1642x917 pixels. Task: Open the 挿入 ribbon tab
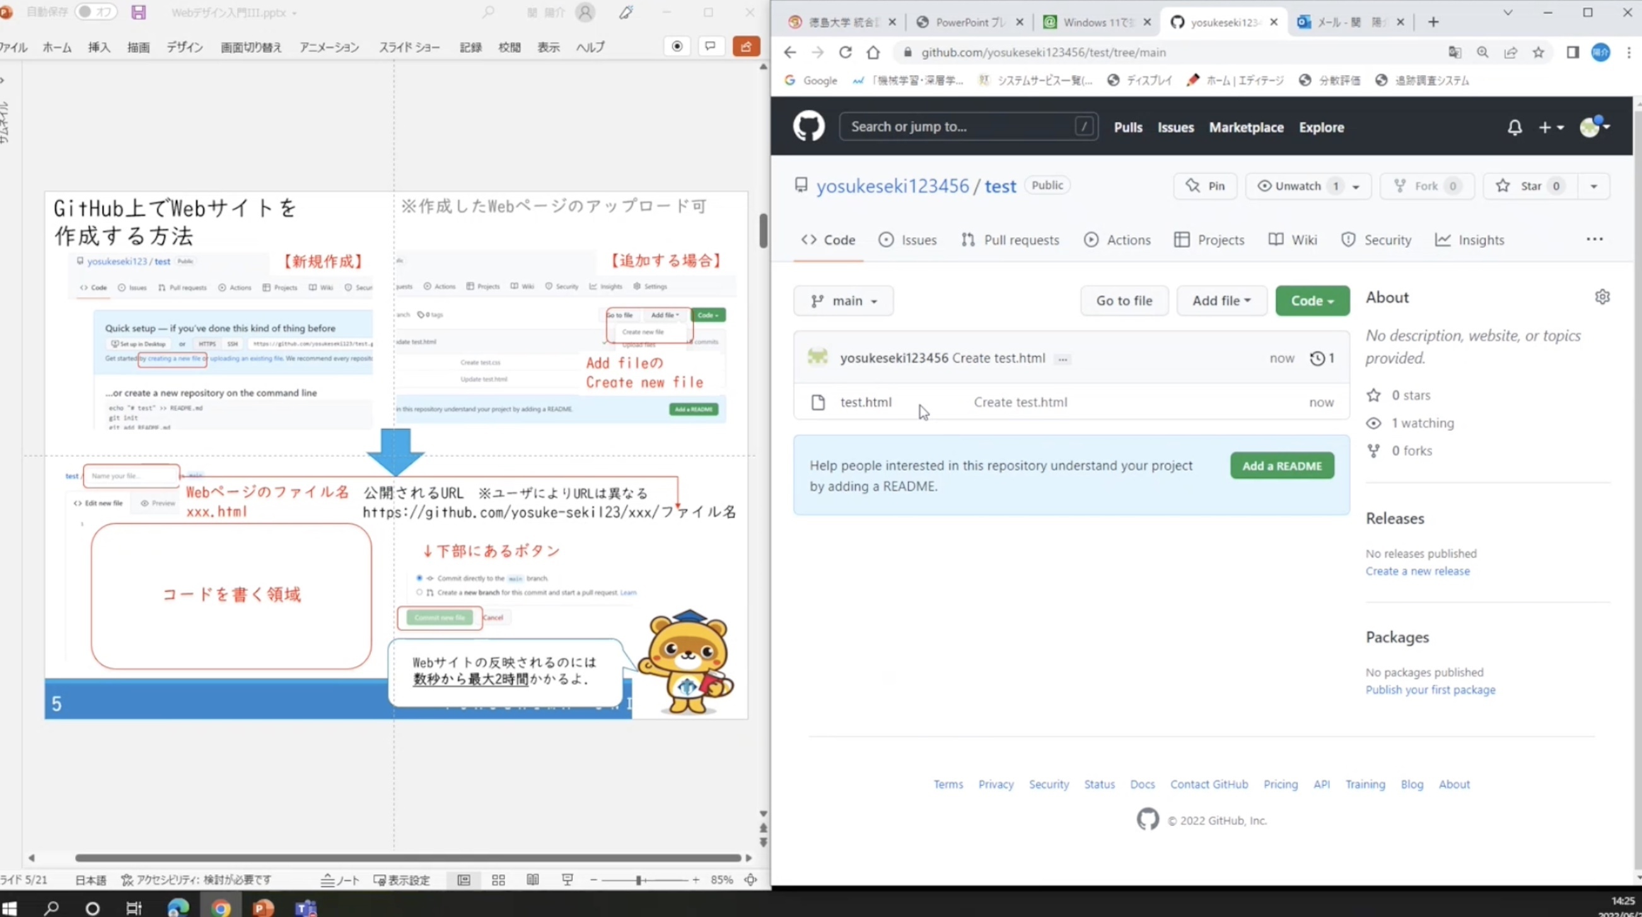pos(99,47)
